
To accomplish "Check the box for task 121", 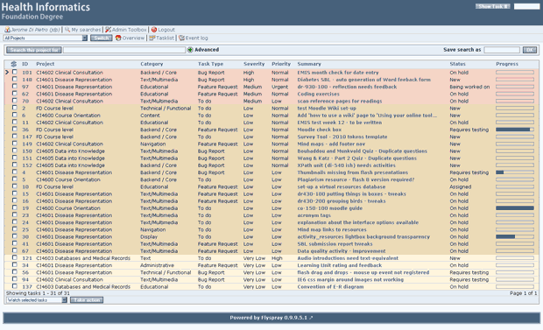I will (x=15, y=257).
